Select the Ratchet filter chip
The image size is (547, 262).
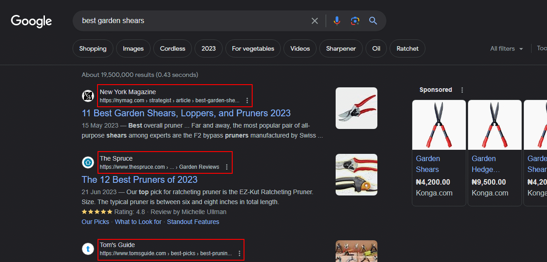pos(408,48)
